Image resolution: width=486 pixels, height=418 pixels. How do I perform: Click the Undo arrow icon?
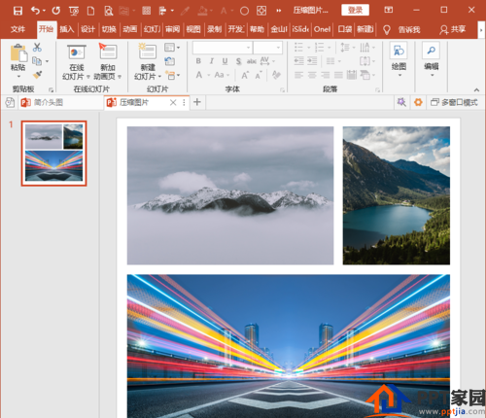35,11
